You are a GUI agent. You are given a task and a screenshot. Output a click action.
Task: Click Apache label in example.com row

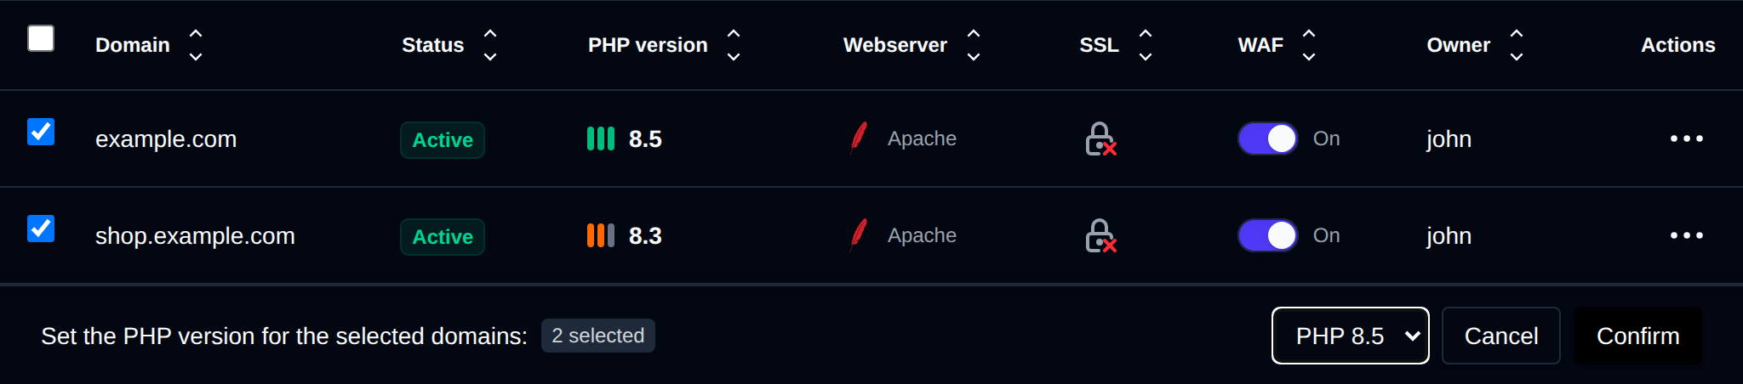(x=922, y=139)
